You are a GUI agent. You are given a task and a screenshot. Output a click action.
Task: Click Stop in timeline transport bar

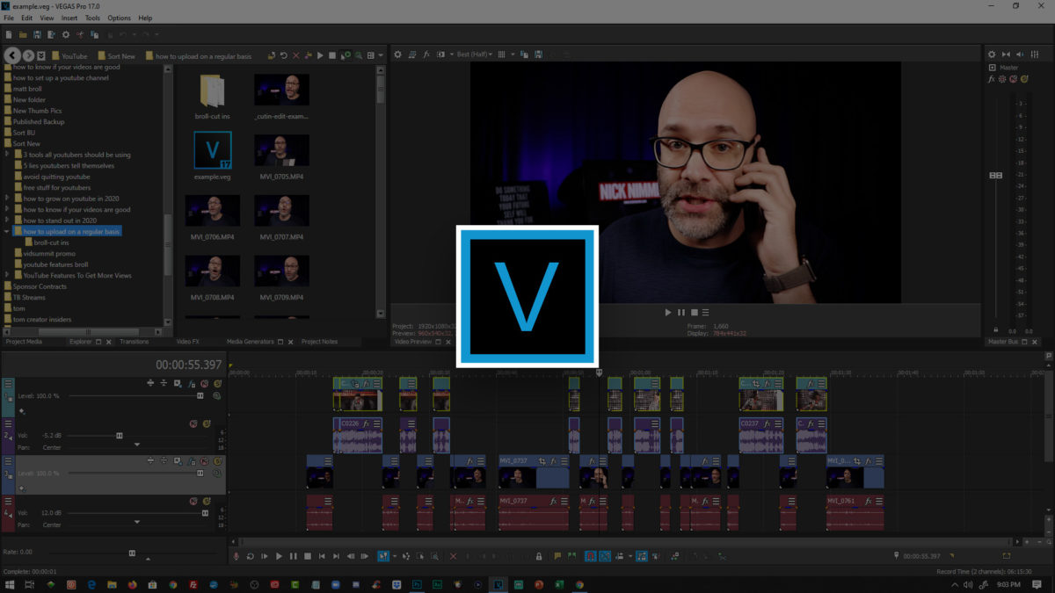[307, 556]
